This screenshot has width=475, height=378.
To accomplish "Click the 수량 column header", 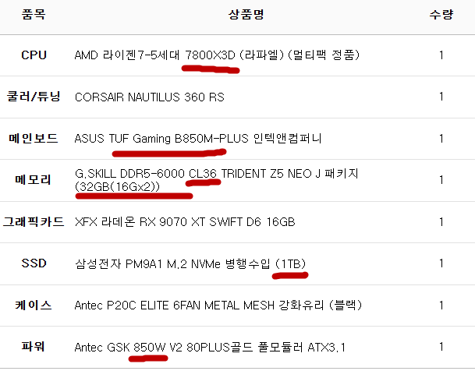I will tap(441, 16).
